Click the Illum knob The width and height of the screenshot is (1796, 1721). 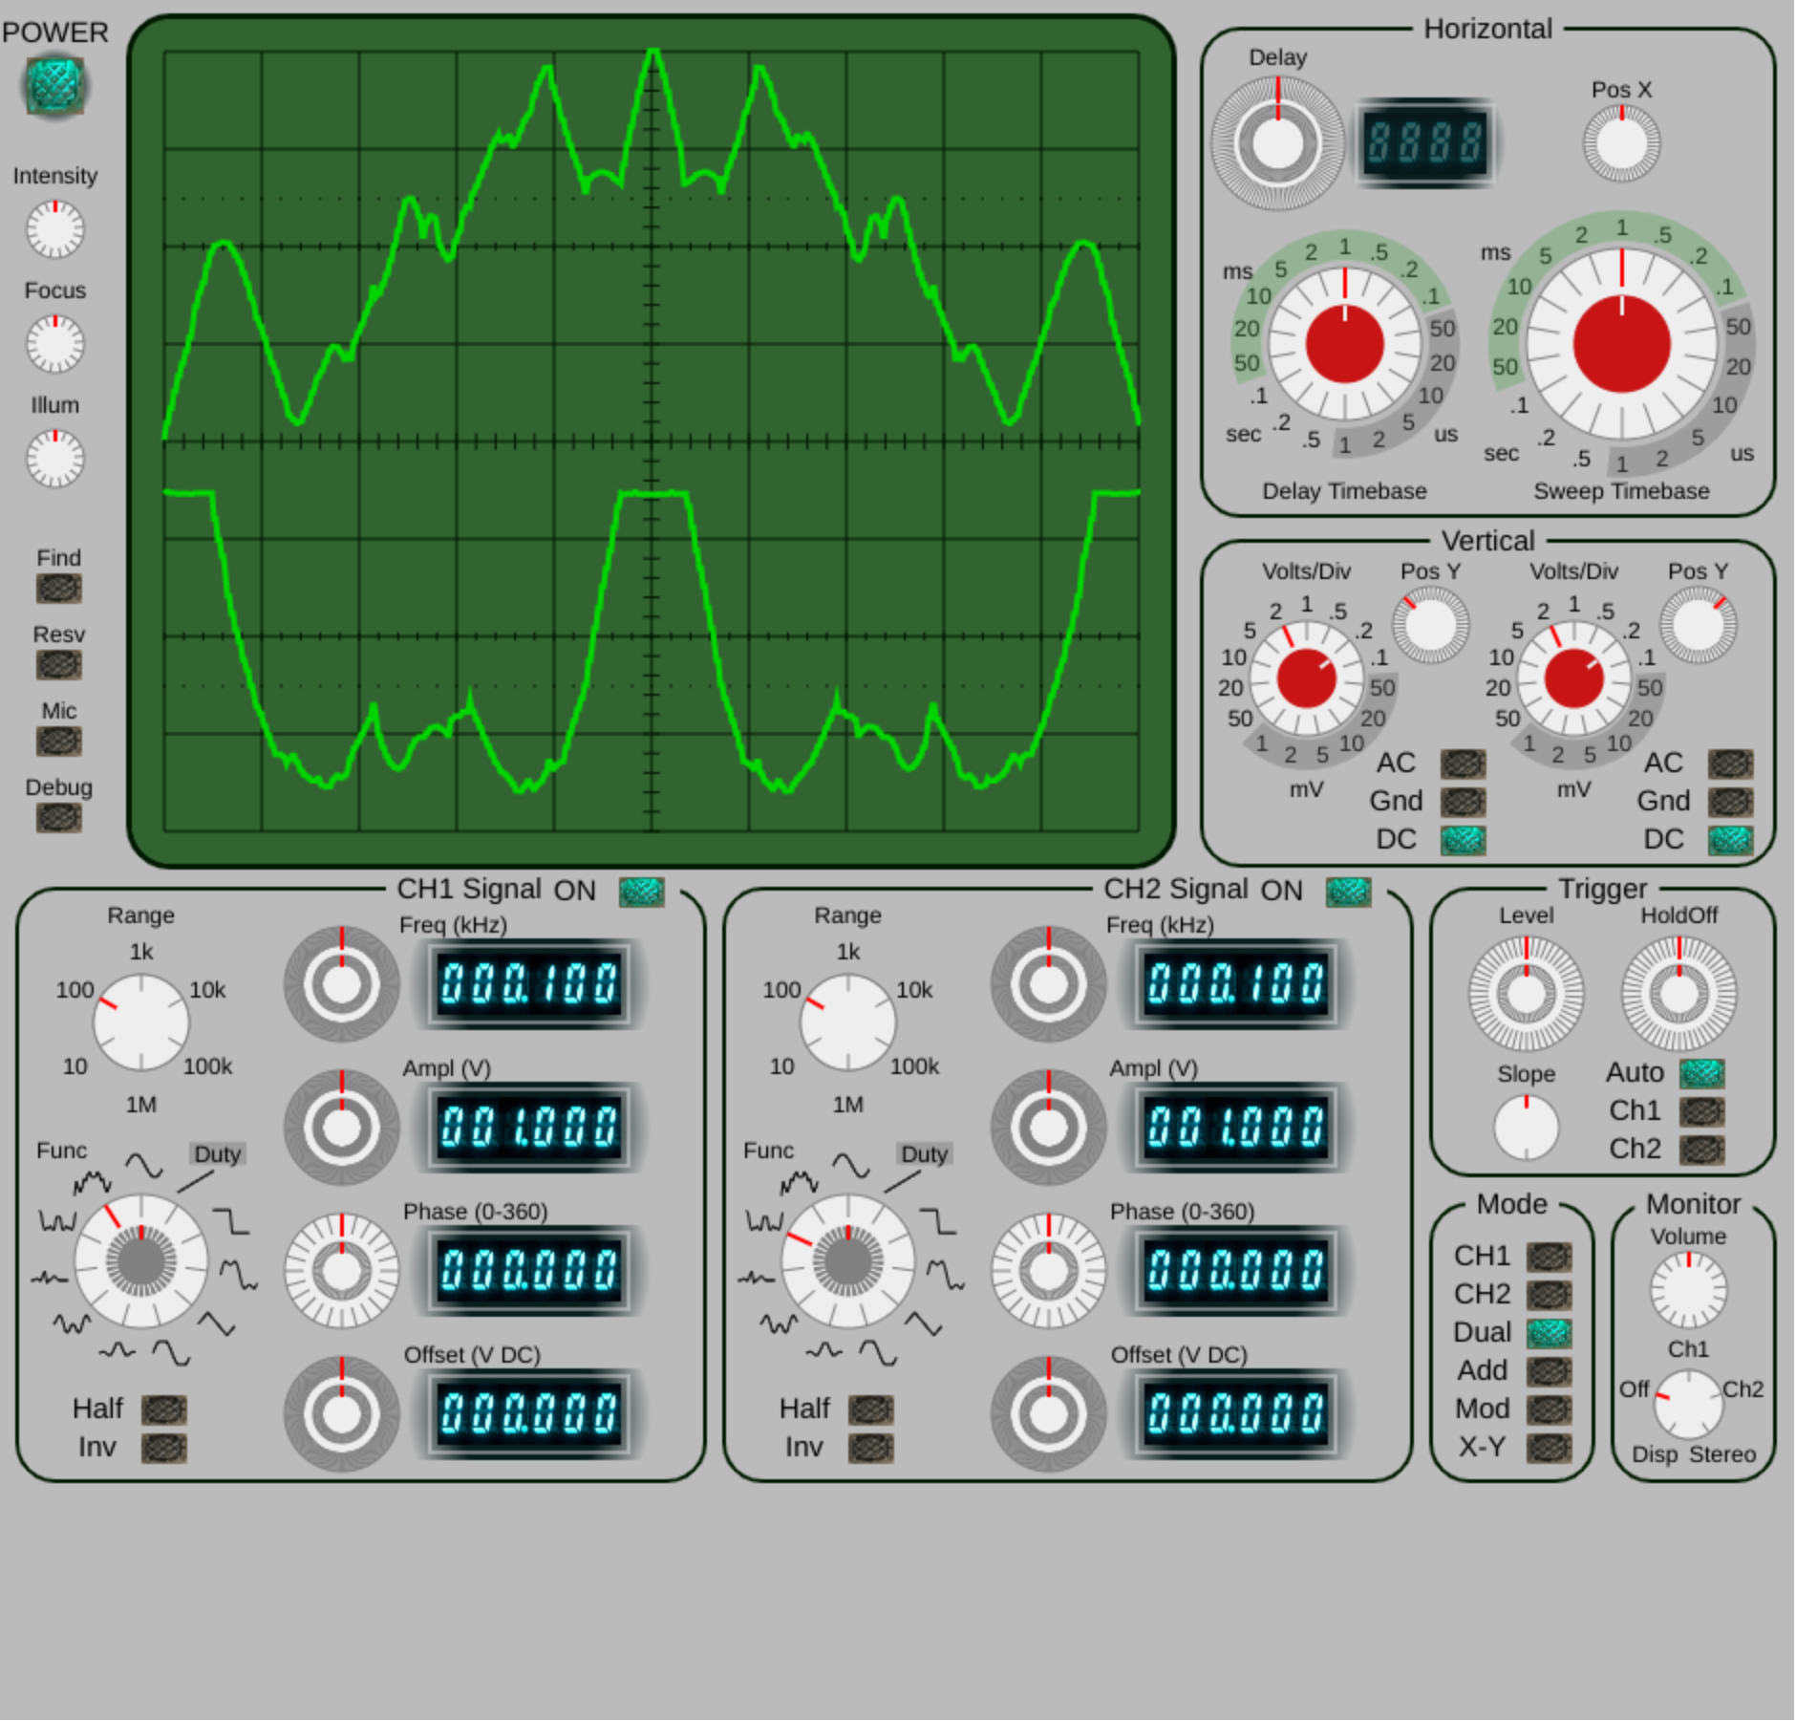(55, 459)
